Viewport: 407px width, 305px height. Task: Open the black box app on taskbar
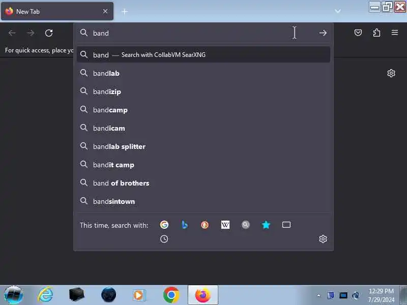tap(77, 295)
